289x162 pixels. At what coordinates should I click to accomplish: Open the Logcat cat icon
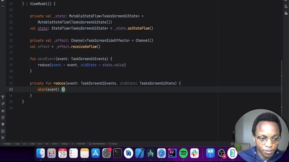point(3,111)
